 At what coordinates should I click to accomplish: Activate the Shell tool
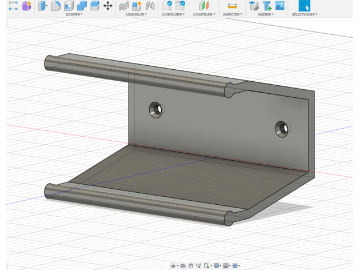69,6
